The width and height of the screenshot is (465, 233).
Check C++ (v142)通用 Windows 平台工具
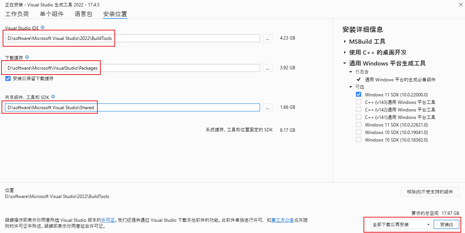tap(359, 110)
